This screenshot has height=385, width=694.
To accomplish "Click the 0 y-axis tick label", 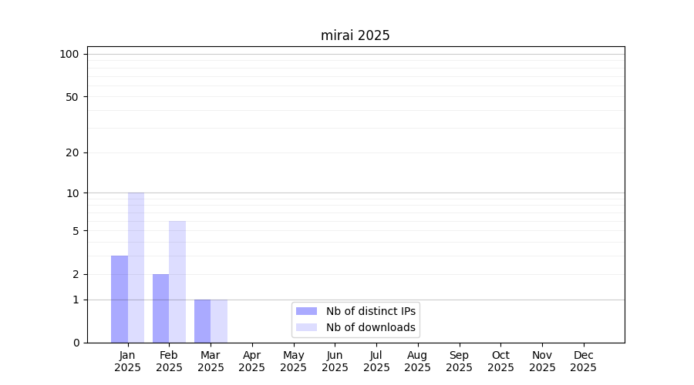I will coord(76,343).
